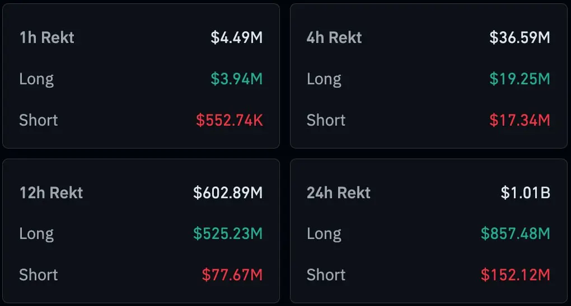Click the 4h Long value $19.25M
The image size is (571, 306).
click(519, 79)
